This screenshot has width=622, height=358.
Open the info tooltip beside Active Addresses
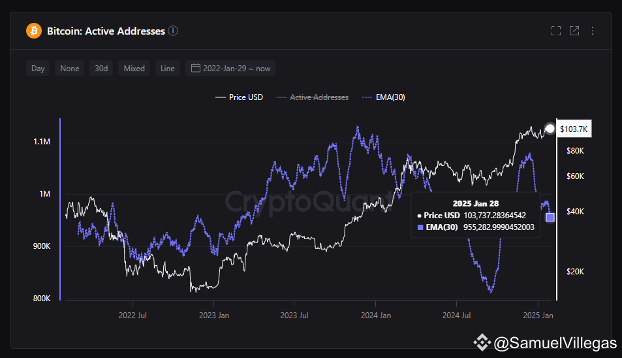(x=173, y=31)
